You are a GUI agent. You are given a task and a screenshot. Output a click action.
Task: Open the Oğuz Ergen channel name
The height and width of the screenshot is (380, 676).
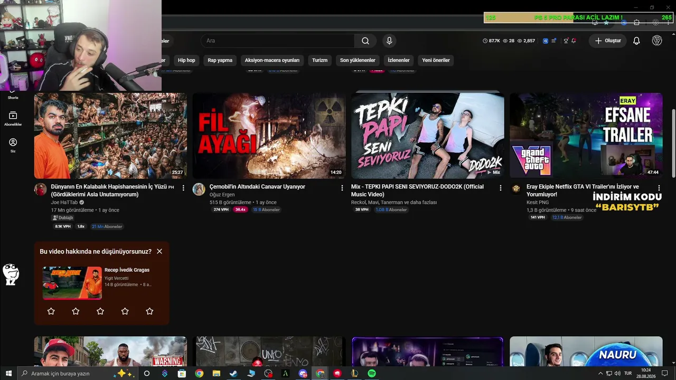(x=222, y=194)
